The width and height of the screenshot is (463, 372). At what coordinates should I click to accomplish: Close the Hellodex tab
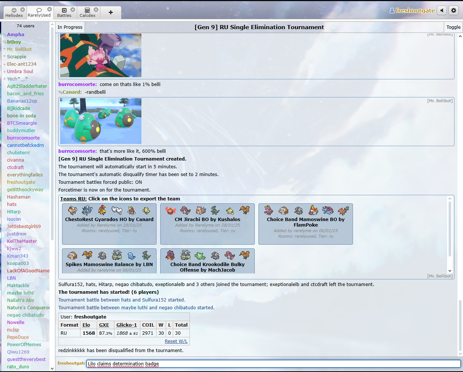tap(23, 10)
